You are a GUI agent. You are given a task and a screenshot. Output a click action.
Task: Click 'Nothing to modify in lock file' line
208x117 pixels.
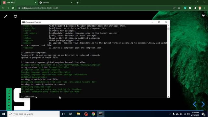39,79
